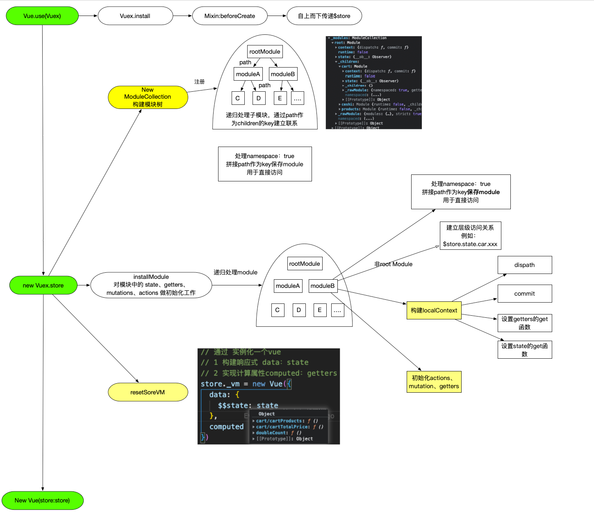Expand the _modules: ModuleCollection row
This screenshot has width=594, height=518.
pos(329,38)
